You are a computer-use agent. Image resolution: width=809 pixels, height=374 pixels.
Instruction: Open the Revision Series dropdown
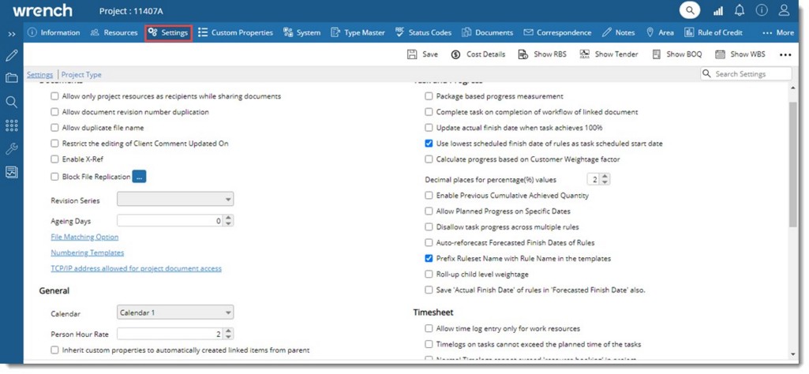coord(174,200)
